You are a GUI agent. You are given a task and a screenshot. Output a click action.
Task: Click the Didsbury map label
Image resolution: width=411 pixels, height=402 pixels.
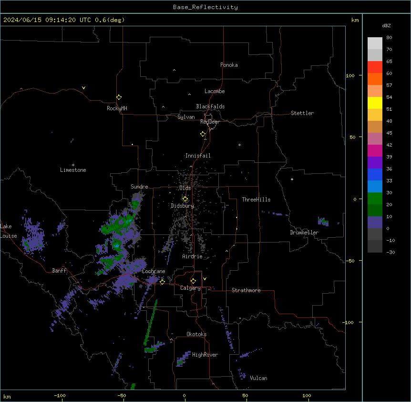click(x=183, y=206)
